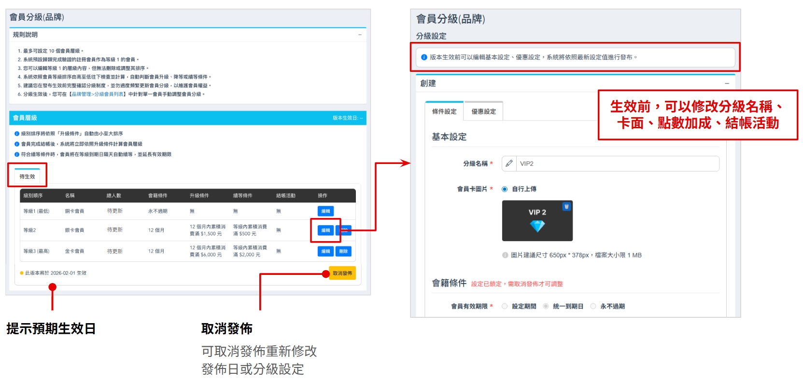Click the info icon beside 會員完成結帳後 note
803x381 pixels.
click(17, 144)
